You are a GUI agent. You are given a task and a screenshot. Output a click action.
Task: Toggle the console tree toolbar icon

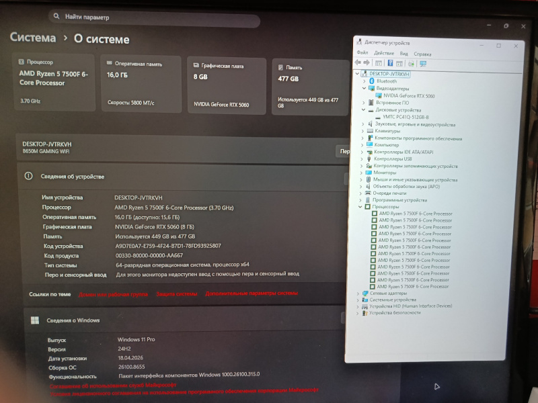(x=379, y=63)
